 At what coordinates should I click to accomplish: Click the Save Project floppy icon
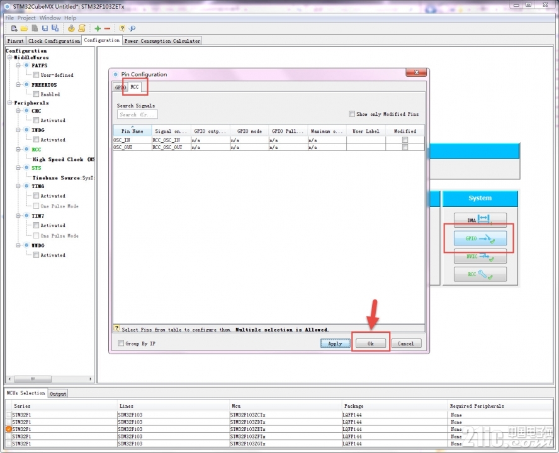(45, 28)
